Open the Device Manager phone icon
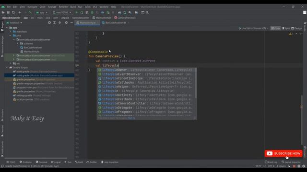The height and width of the screenshot is (172, 307). [x=125, y=12]
